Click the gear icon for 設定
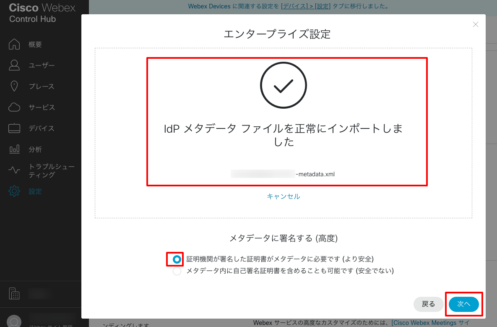The height and width of the screenshot is (327, 497). pyautogui.click(x=14, y=191)
